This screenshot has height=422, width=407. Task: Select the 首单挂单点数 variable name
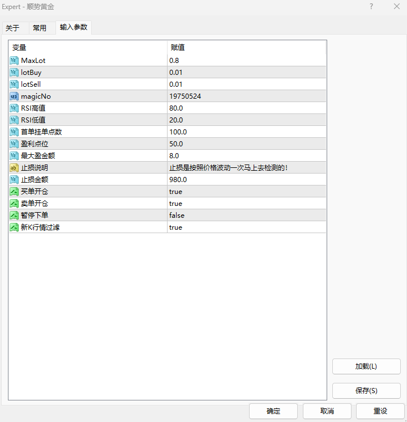coord(41,132)
